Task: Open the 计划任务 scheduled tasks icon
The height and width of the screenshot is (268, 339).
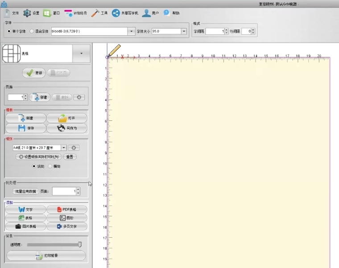Action: tap(69, 13)
